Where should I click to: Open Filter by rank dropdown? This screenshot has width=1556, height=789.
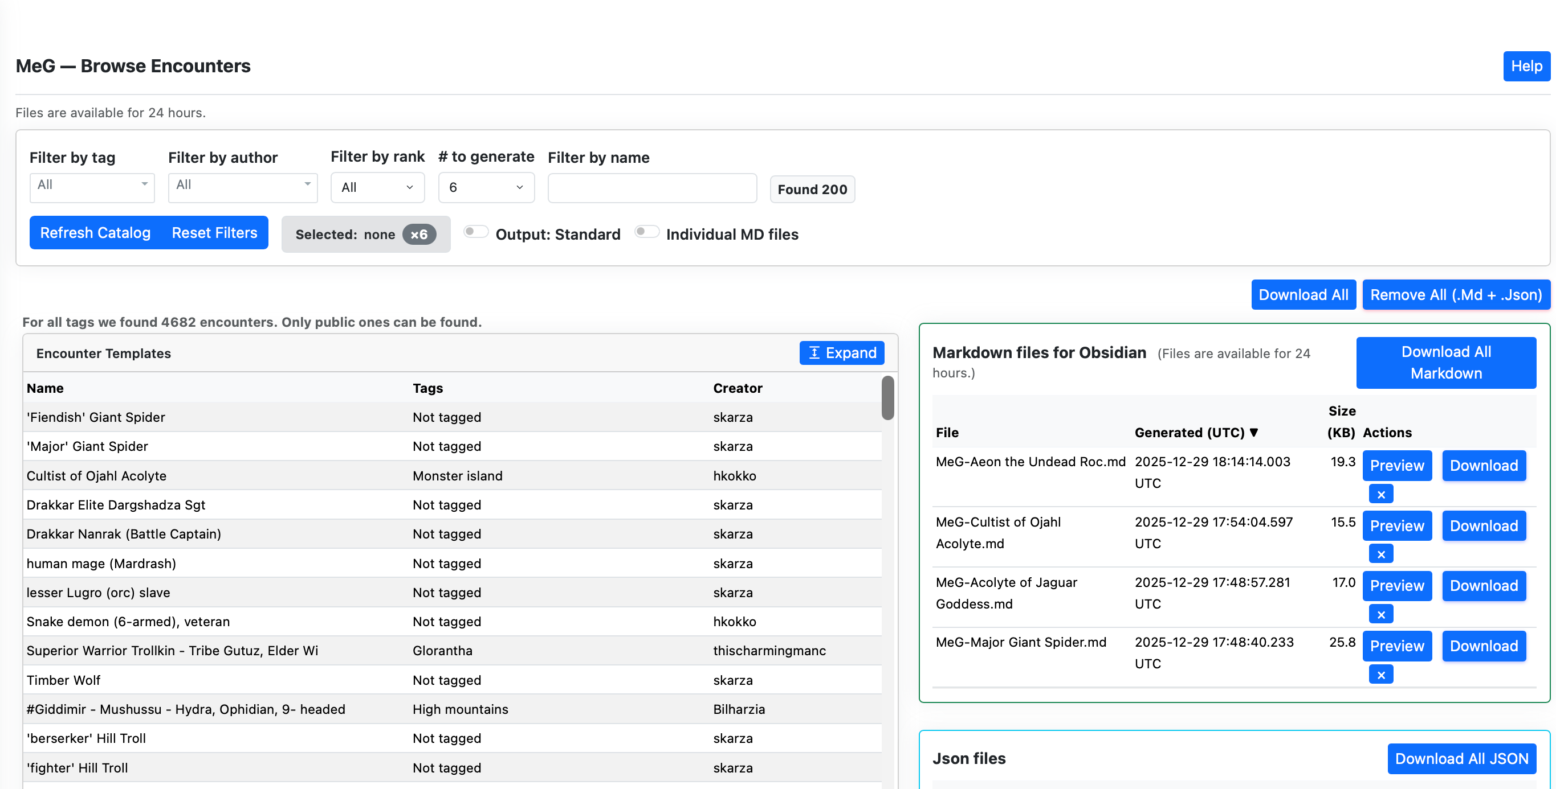coord(377,188)
